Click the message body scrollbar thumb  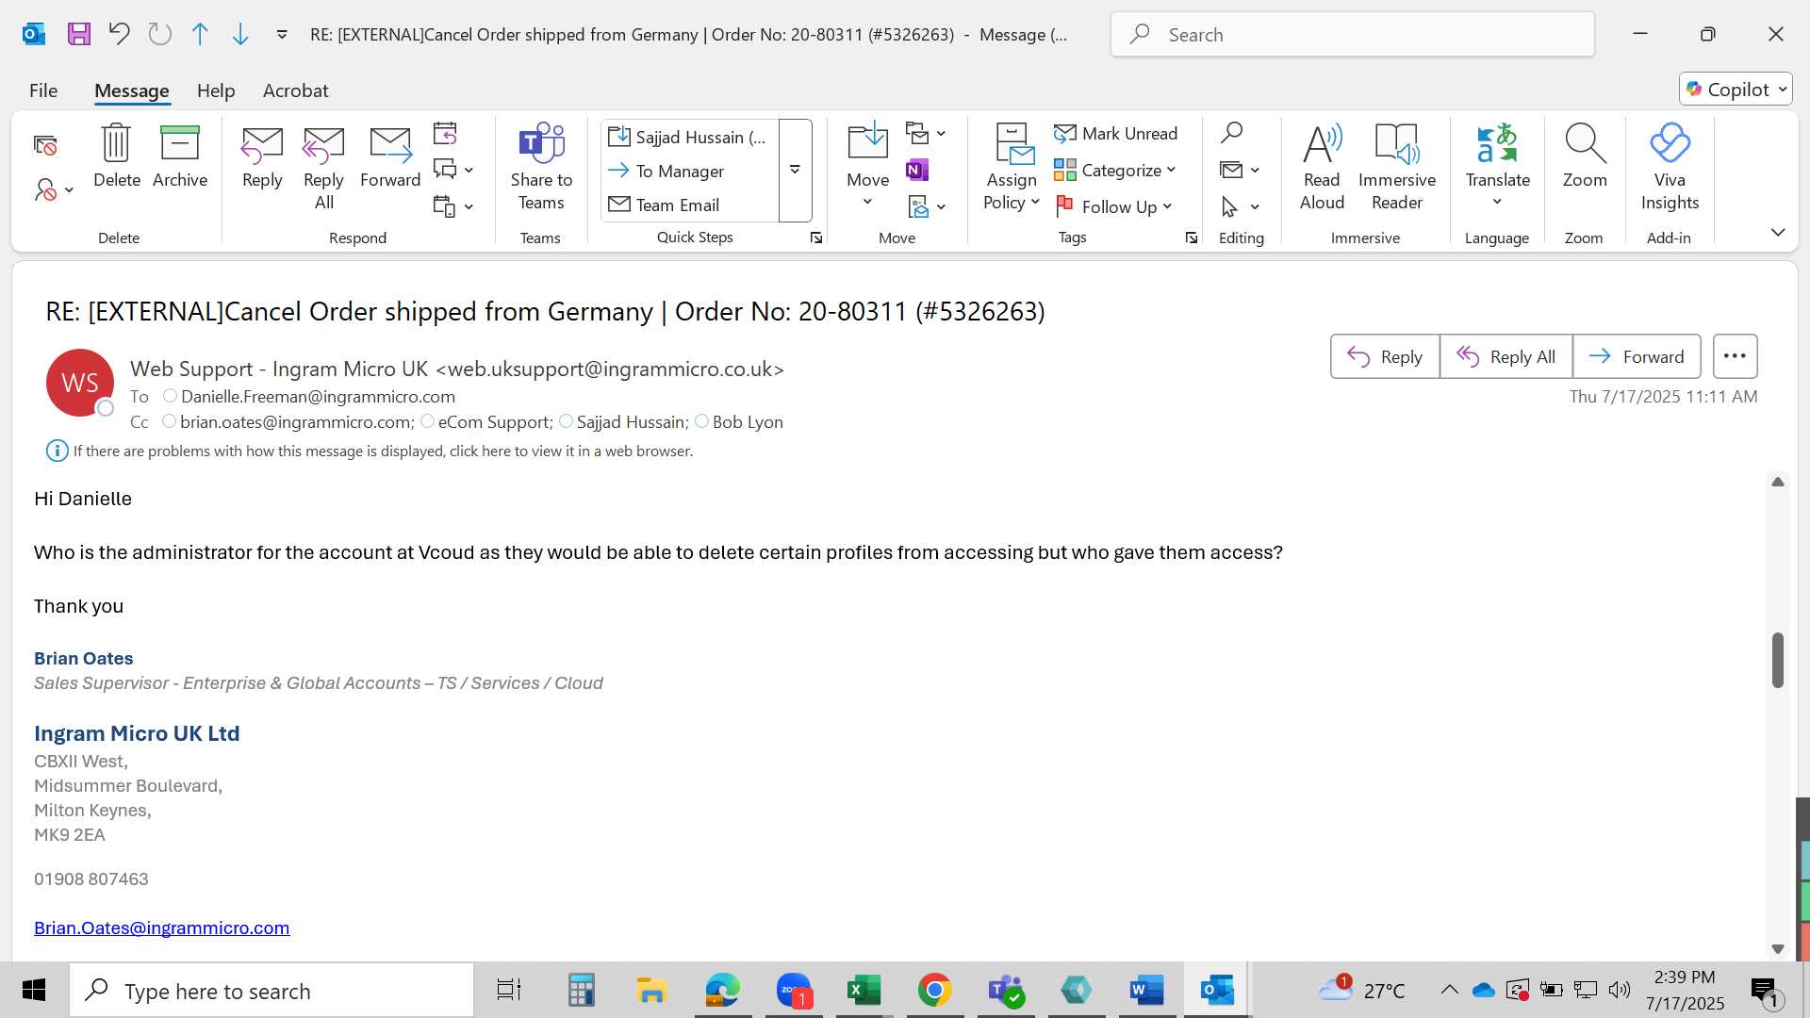(1778, 660)
